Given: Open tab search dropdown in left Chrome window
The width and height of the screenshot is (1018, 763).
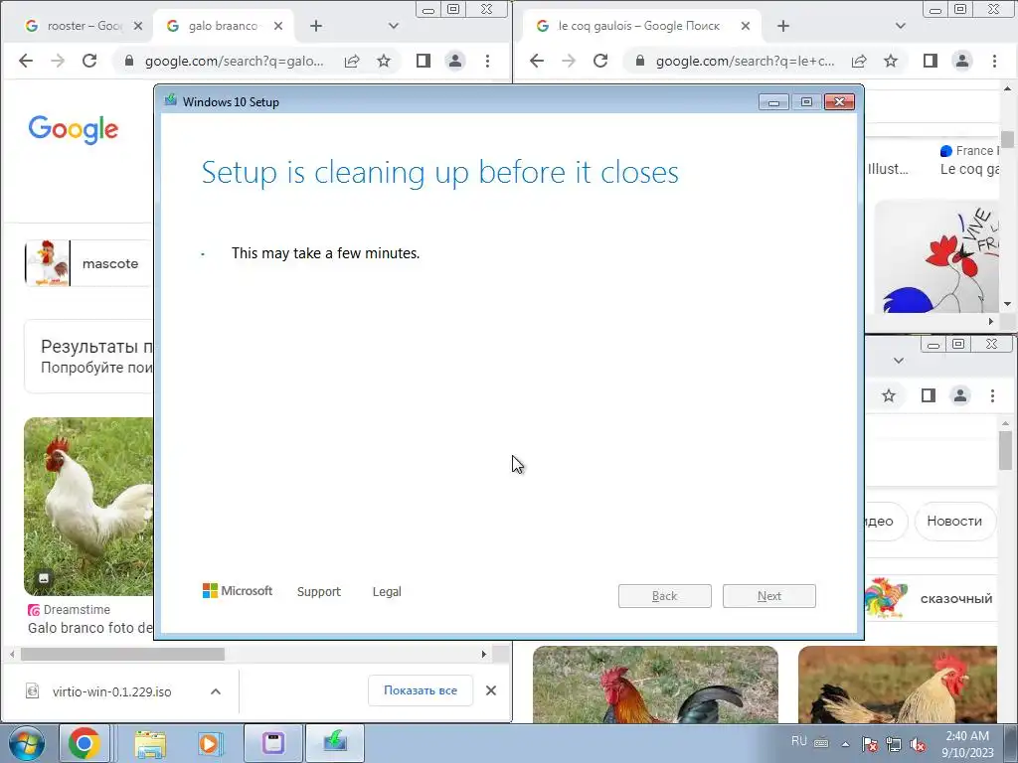Looking at the screenshot, I should click(x=394, y=26).
